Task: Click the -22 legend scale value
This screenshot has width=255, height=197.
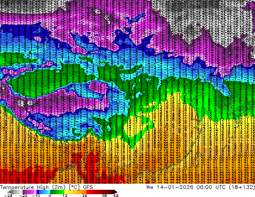Action: point(23,195)
